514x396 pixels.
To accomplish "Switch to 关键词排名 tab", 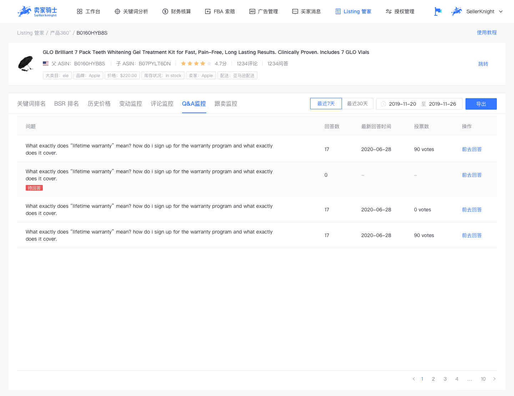I will point(31,104).
